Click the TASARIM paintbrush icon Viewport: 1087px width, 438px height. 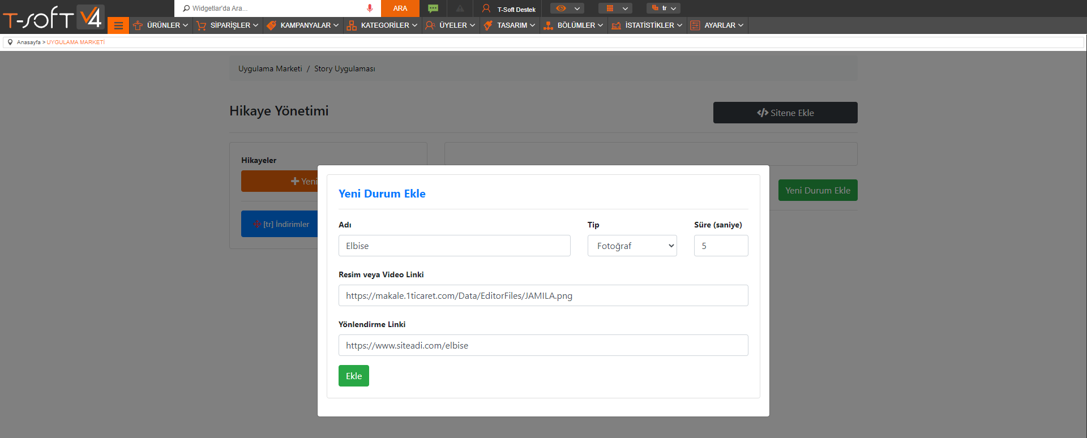click(x=488, y=25)
